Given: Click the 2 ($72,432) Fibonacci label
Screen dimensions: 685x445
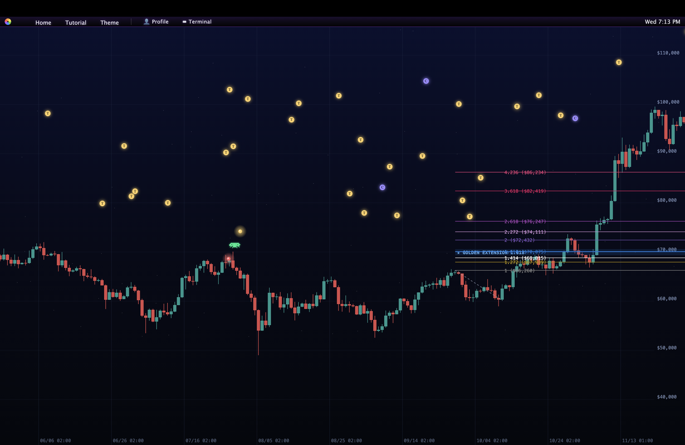Looking at the screenshot, I should 520,240.
